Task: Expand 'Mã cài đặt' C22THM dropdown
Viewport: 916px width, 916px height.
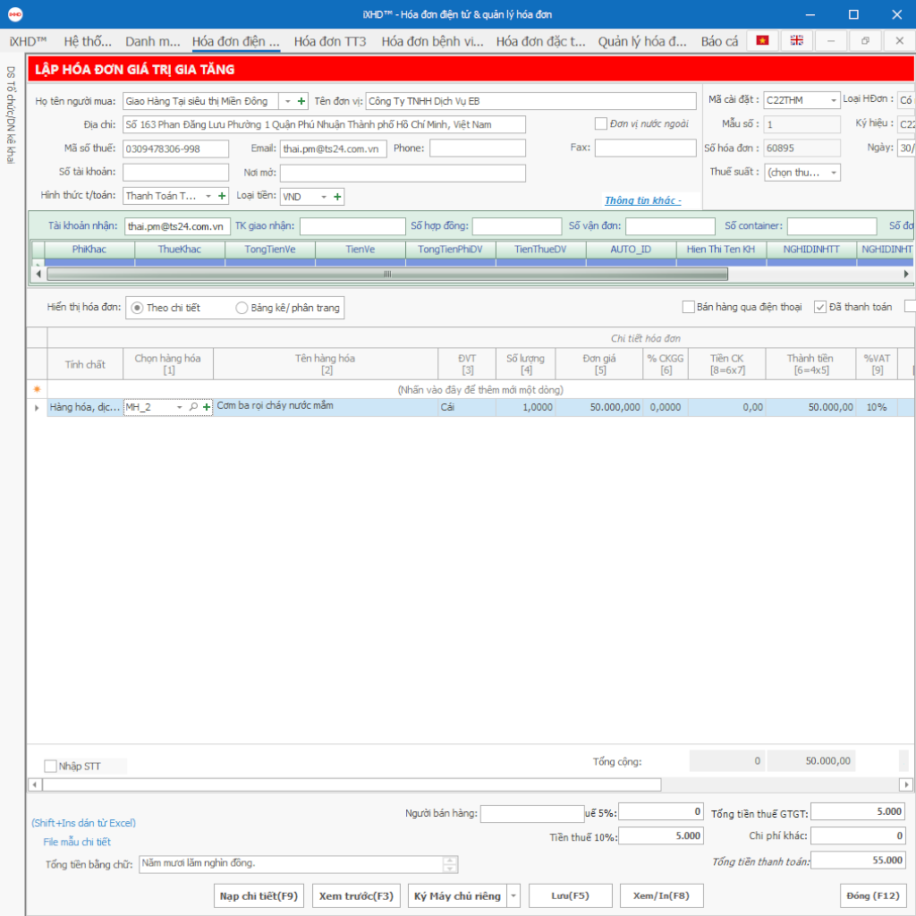Action: pyautogui.click(x=834, y=101)
